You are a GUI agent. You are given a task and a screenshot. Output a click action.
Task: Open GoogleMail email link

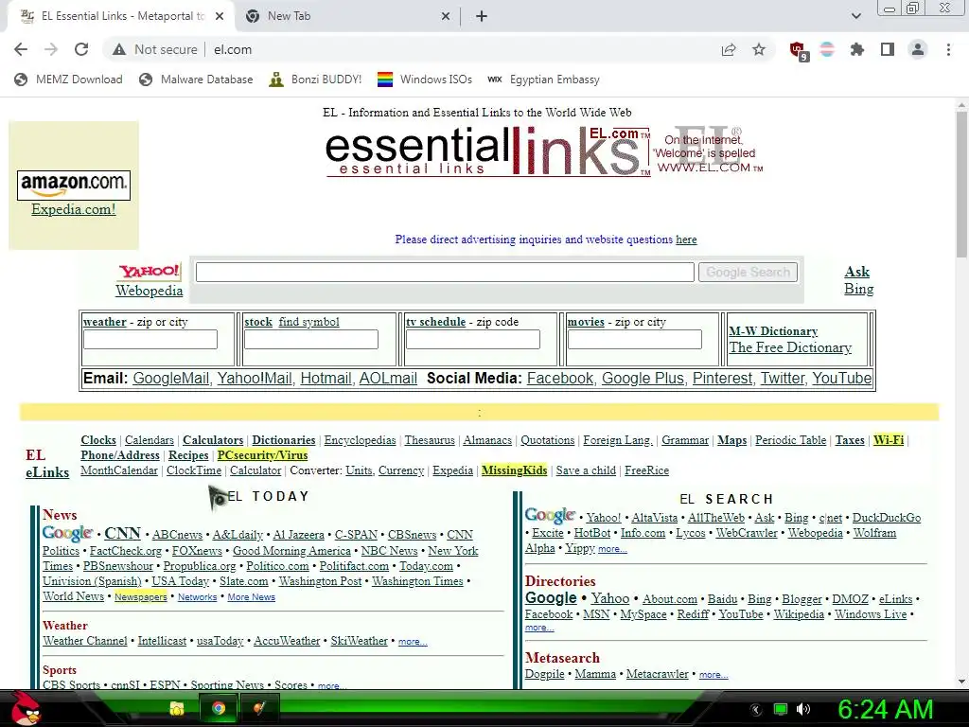coord(170,379)
